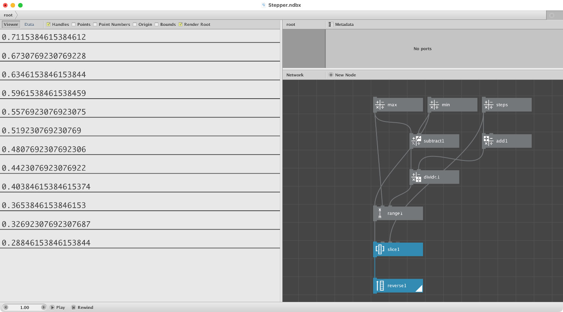Click the slice1 node label

pos(393,249)
